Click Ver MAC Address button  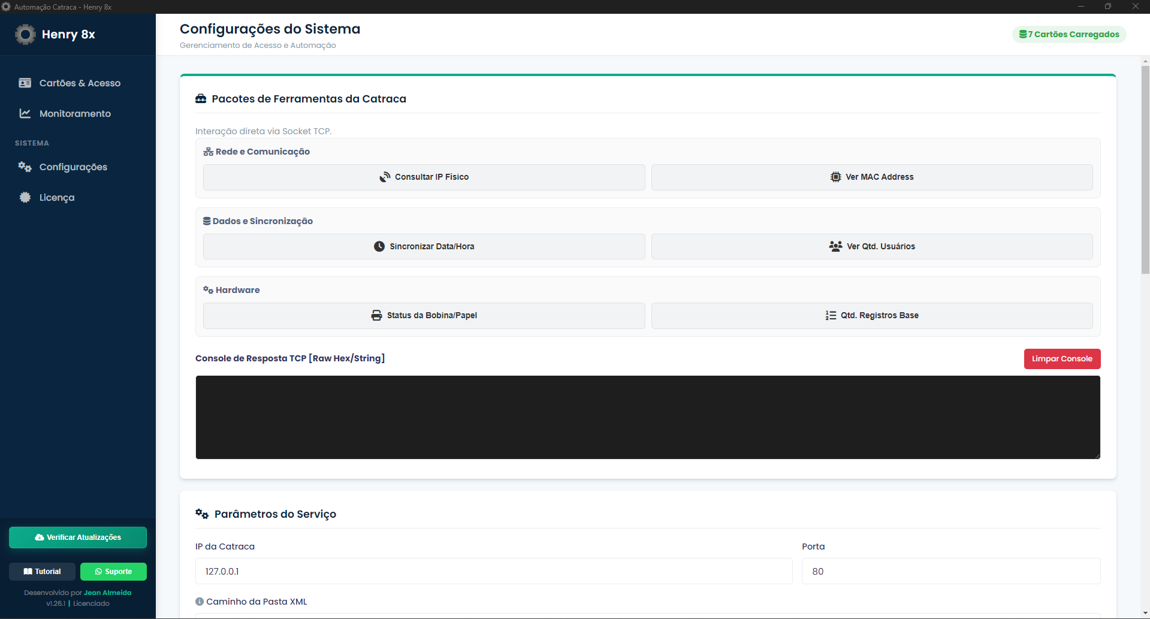click(872, 177)
